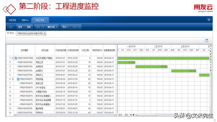Switch to the 消息中心 tab
Image resolution: width=217 pixels, height=122 pixels.
click(x=25, y=20)
